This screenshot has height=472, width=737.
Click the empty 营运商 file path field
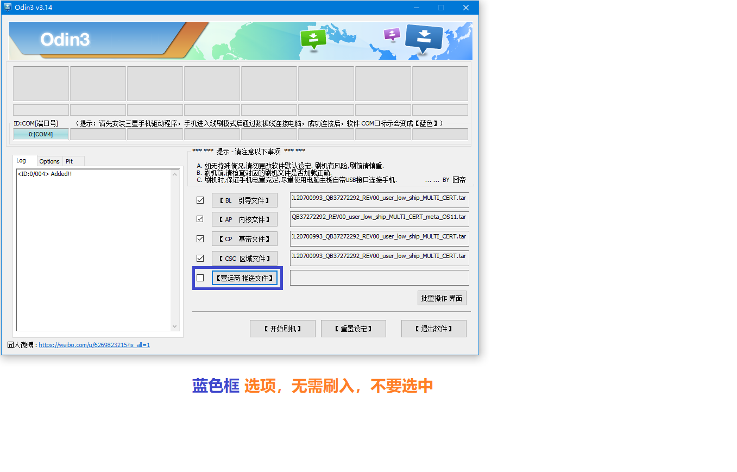coord(380,278)
